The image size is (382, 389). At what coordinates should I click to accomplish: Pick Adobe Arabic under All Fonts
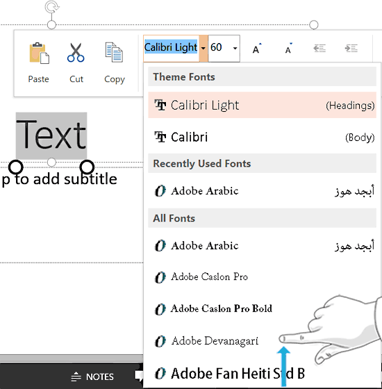[263, 246]
